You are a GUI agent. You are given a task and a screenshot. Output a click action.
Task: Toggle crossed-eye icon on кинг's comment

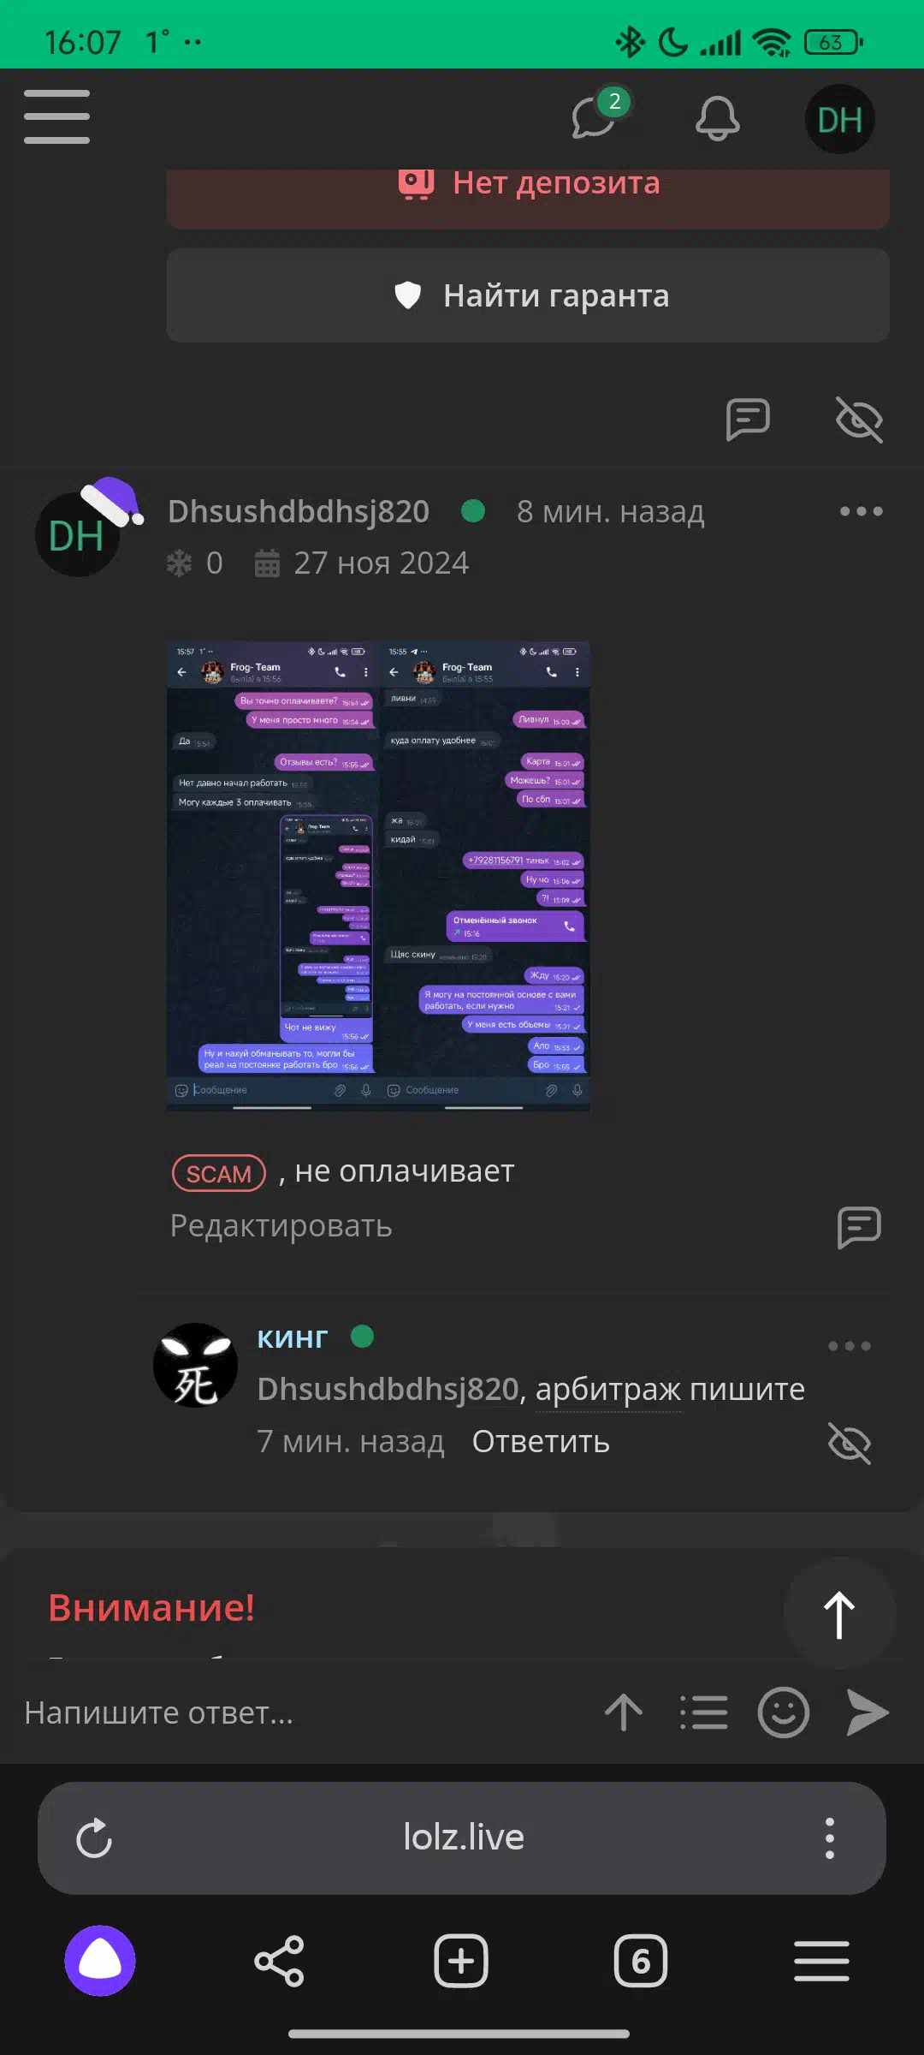coord(850,1443)
